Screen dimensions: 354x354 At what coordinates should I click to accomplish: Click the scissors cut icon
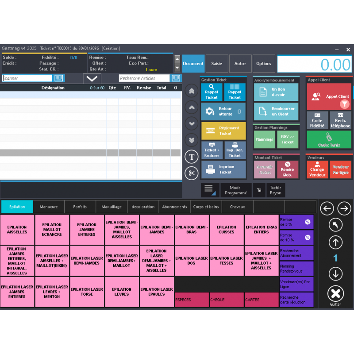(x=191, y=173)
